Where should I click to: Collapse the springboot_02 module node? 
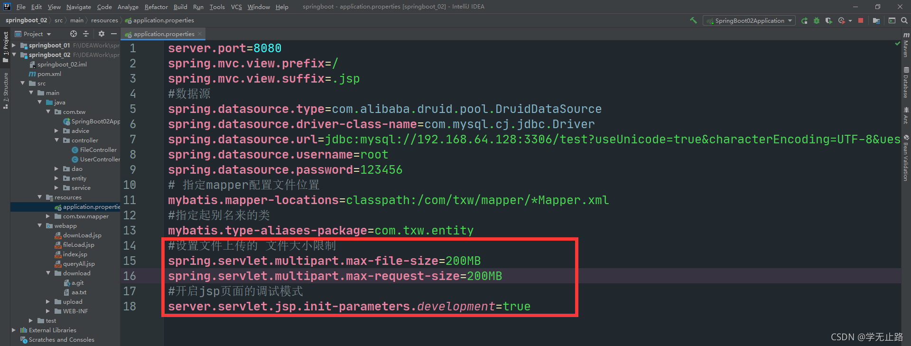[x=14, y=55]
